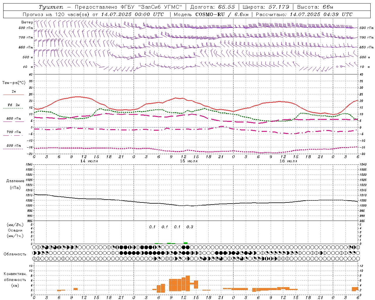The image size is (375, 300).
Task: Select the Высота: 66м field
Action: (315, 7)
